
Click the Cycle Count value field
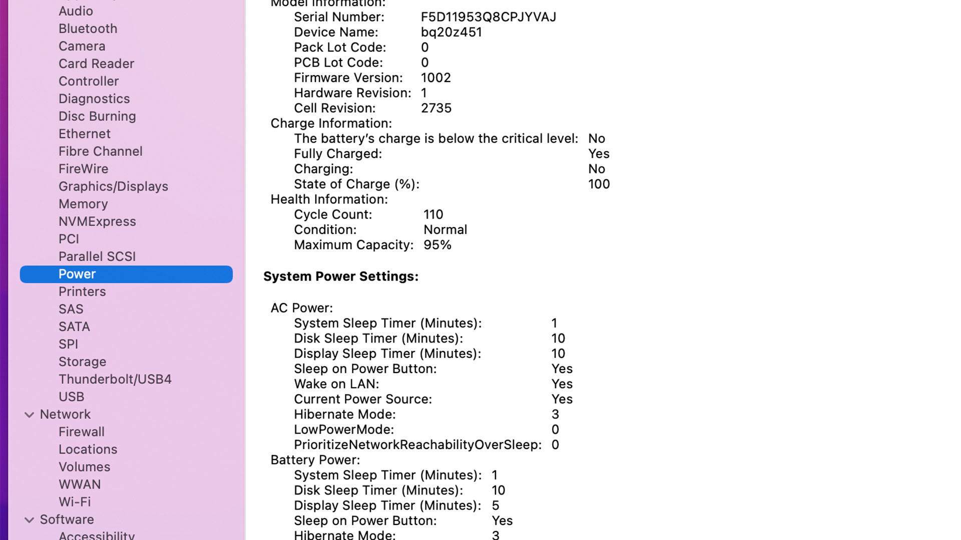[433, 214]
